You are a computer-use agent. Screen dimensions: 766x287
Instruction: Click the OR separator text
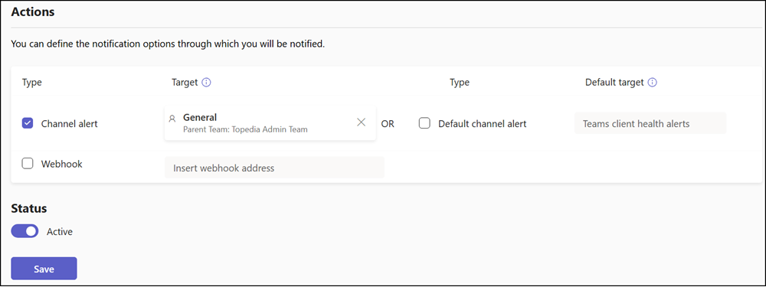[388, 124]
